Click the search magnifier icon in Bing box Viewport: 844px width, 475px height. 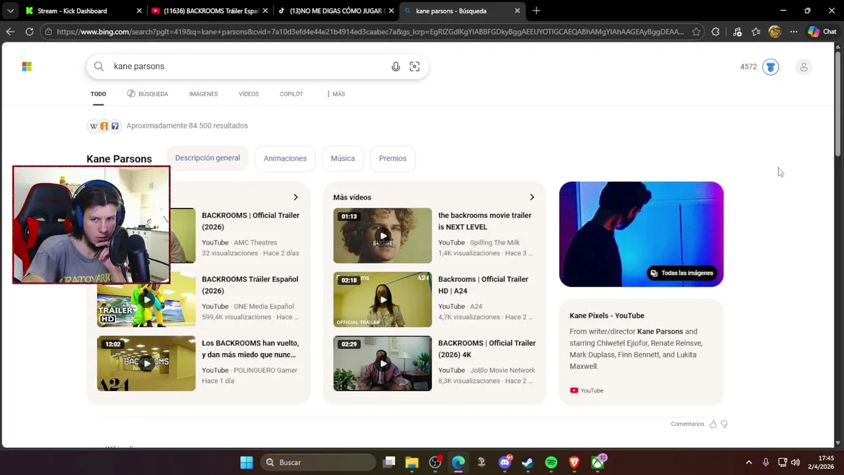click(x=99, y=66)
